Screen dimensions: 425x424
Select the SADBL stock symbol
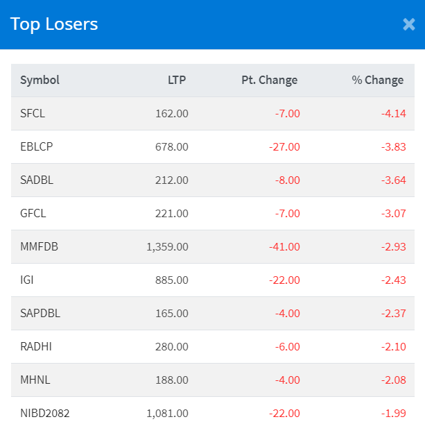click(x=37, y=180)
